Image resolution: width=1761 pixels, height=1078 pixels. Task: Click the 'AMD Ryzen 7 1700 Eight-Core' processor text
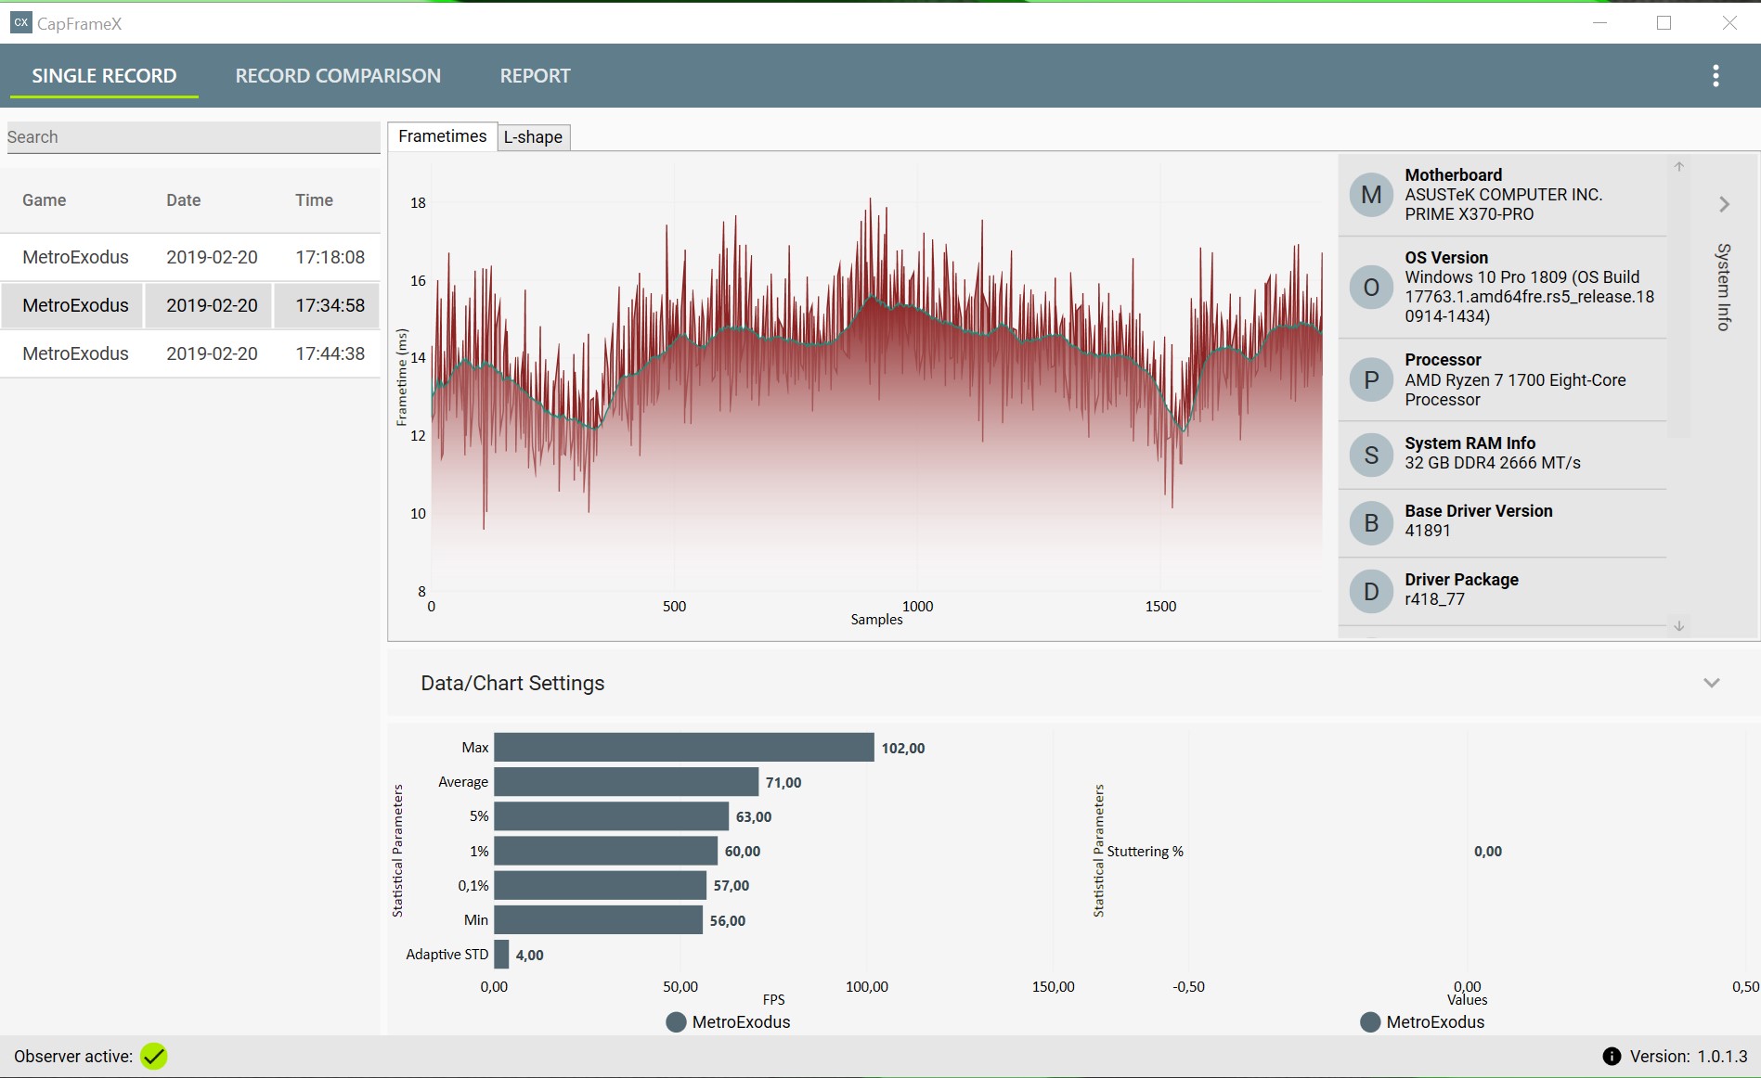1515,380
